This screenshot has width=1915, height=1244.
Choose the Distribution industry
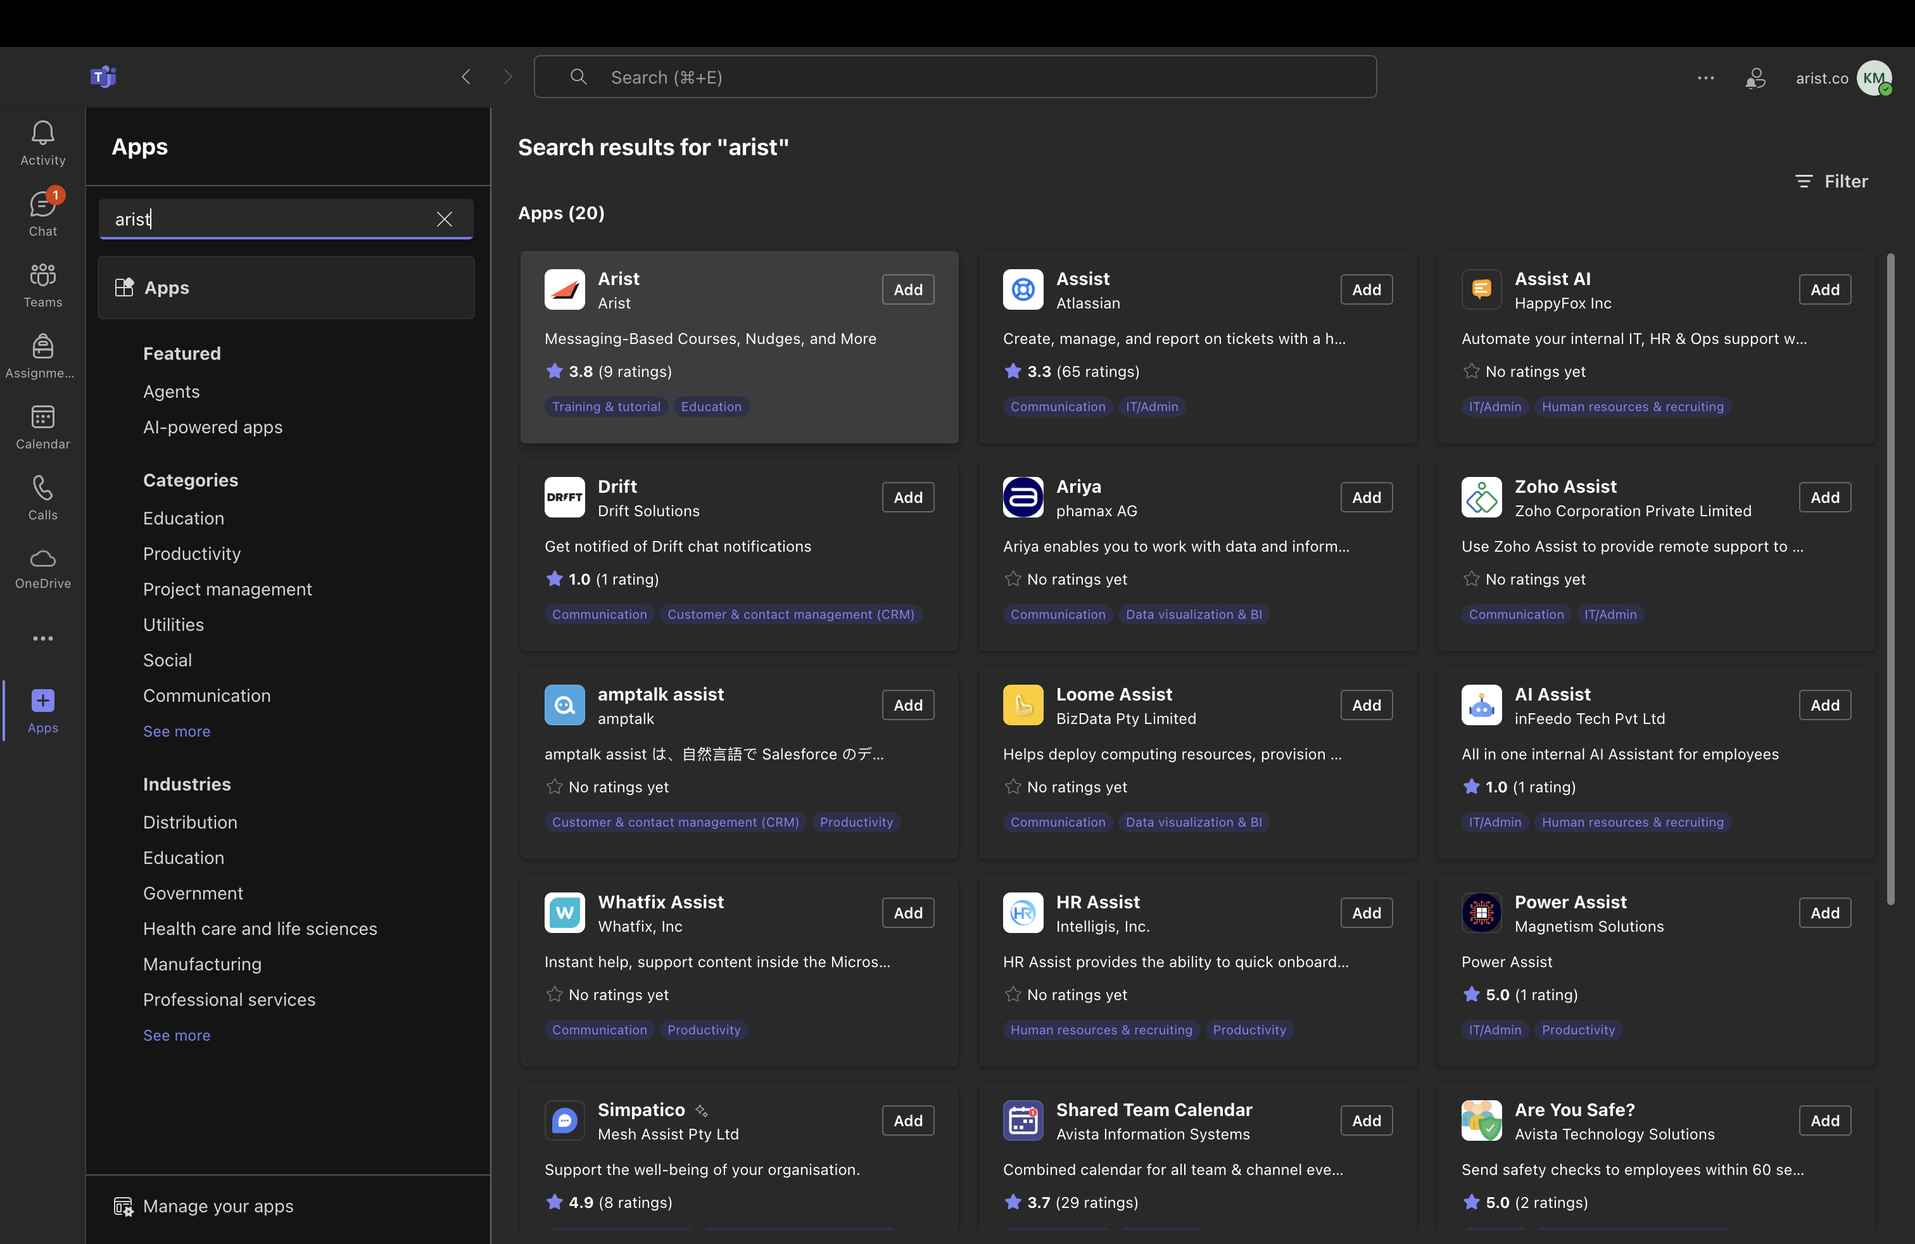(x=190, y=822)
